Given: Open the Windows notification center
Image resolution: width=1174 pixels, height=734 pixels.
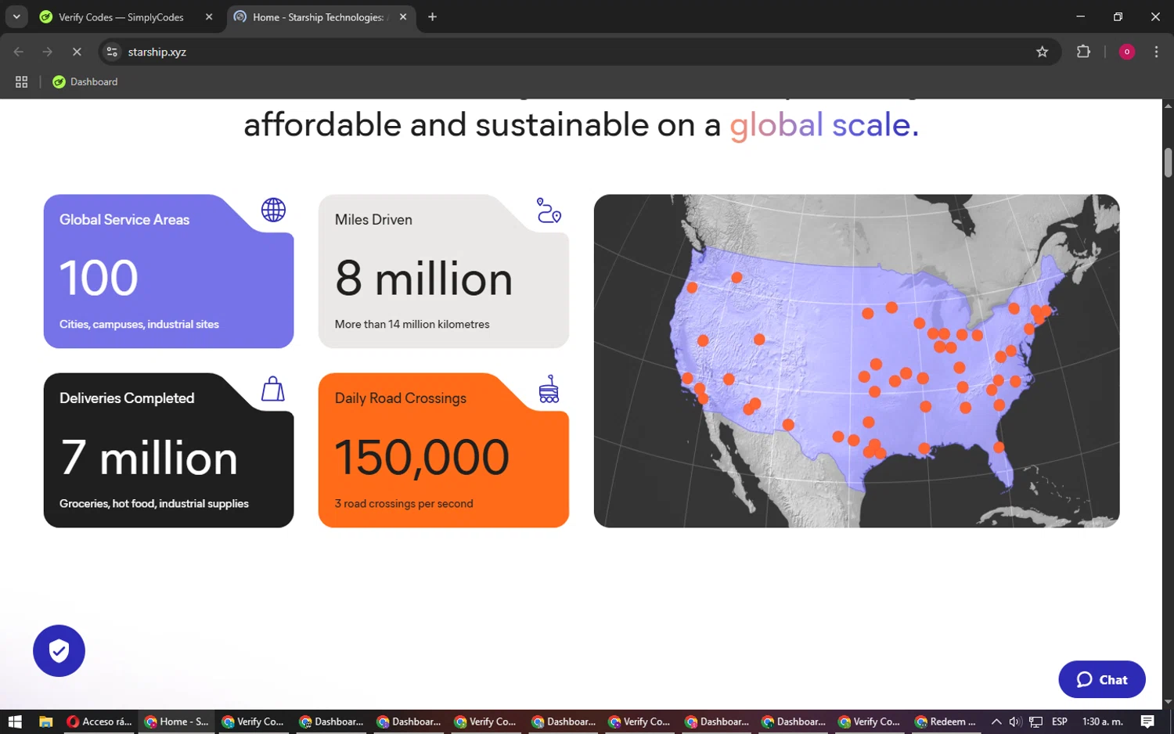Looking at the screenshot, I should (x=1147, y=721).
